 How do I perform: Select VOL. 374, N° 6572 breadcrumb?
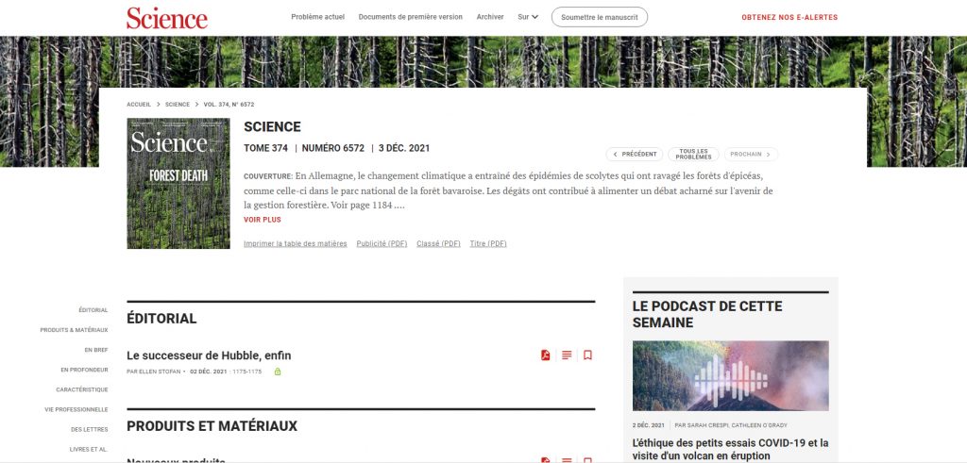point(229,105)
